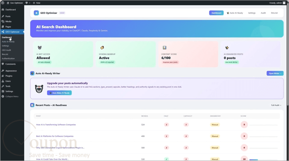This screenshot has width=289, height=161.
Task: Click the Content Score chart icon
Action: point(164,48)
